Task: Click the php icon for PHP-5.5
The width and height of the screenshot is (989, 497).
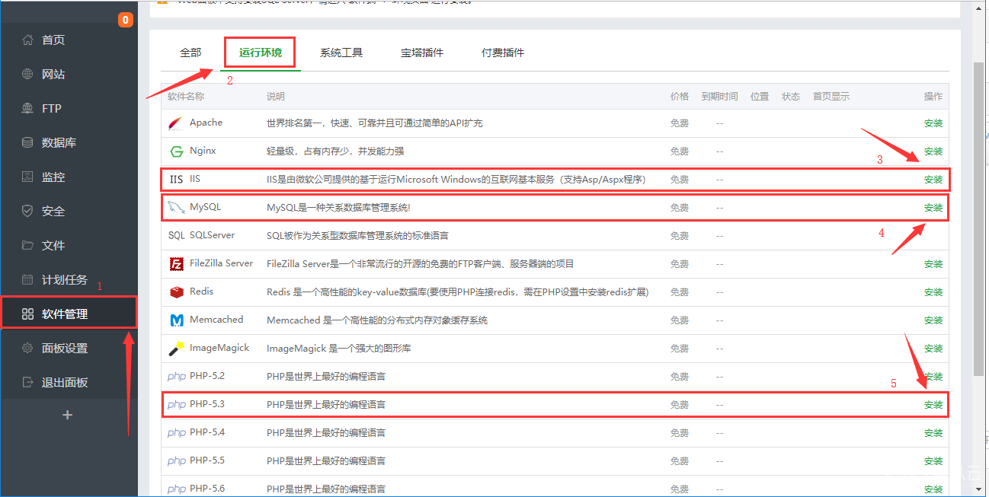Action: tap(176, 461)
